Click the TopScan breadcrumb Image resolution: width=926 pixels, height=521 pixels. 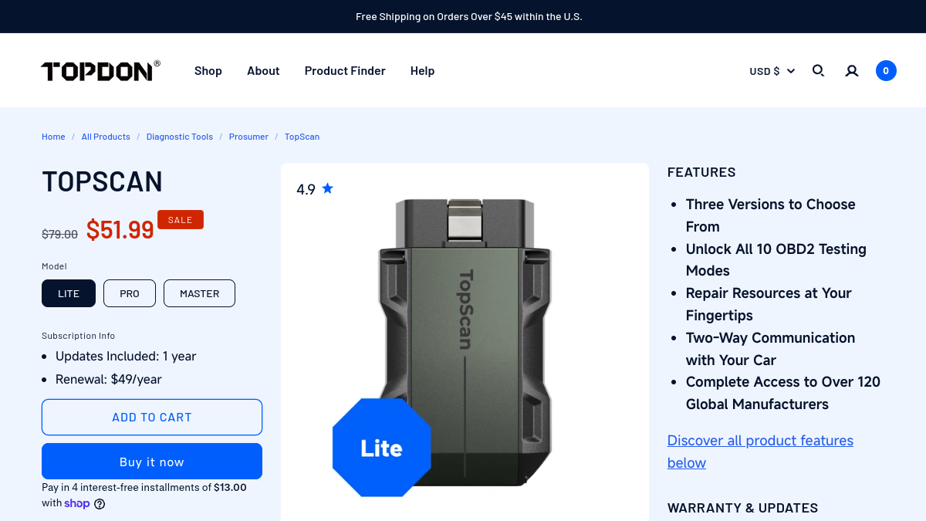302,137
